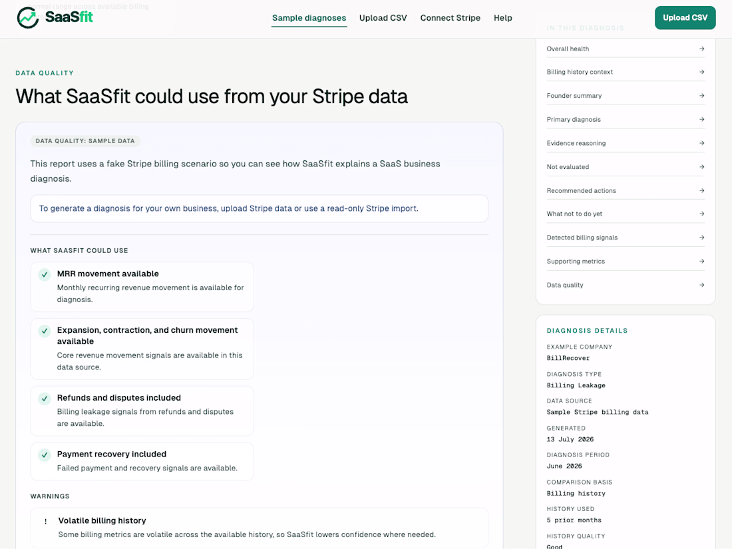Image resolution: width=732 pixels, height=549 pixels.
Task: Click arrow next to Primary diagnosis
Action: point(701,120)
